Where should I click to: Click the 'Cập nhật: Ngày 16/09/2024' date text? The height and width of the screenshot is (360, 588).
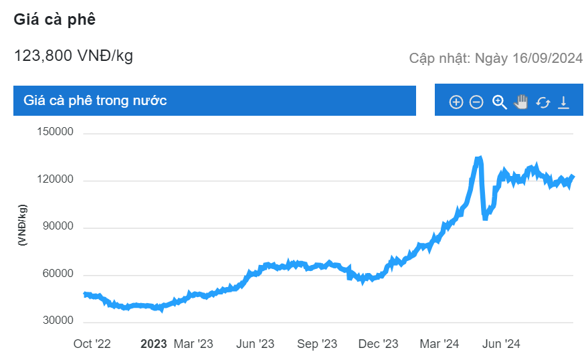[x=496, y=58]
